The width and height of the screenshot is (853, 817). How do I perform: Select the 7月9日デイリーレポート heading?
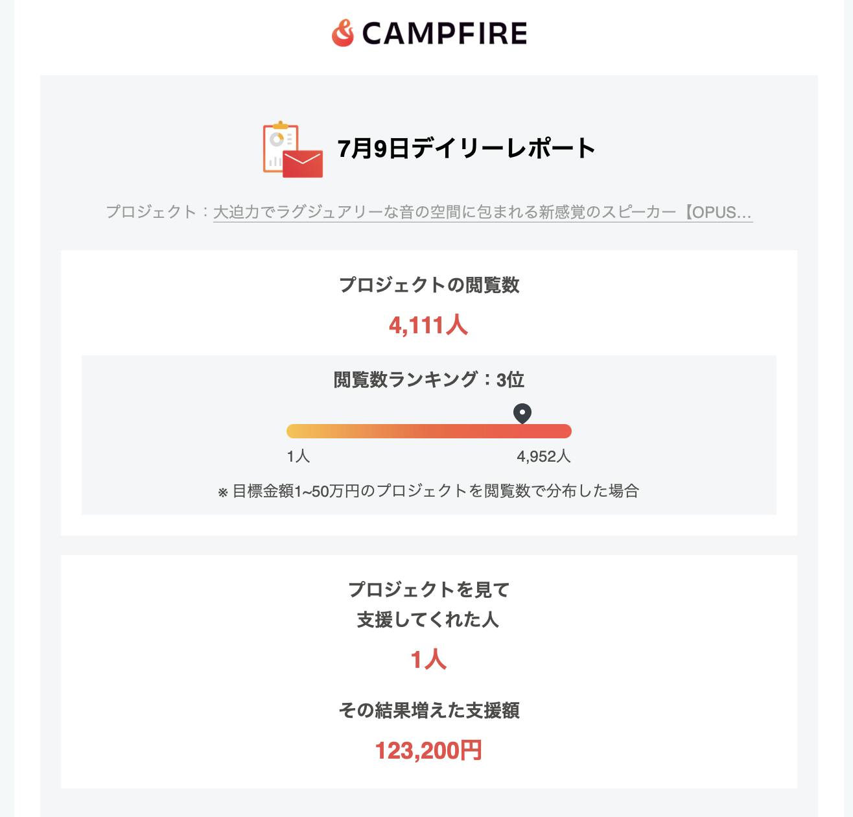466,148
